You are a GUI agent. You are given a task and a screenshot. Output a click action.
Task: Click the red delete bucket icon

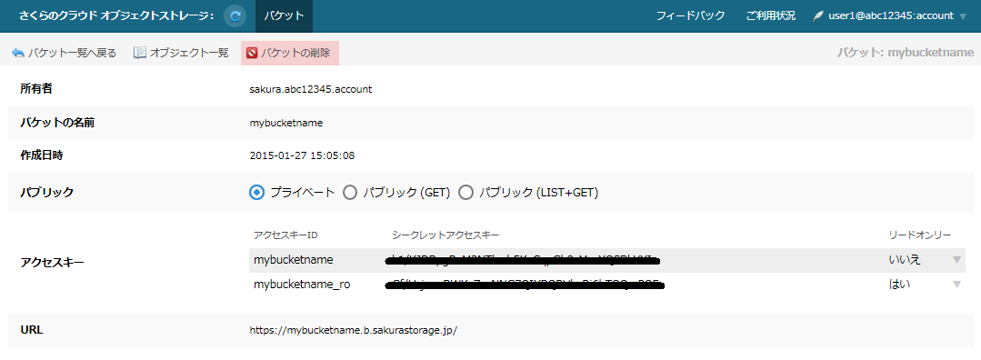tap(252, 54)
